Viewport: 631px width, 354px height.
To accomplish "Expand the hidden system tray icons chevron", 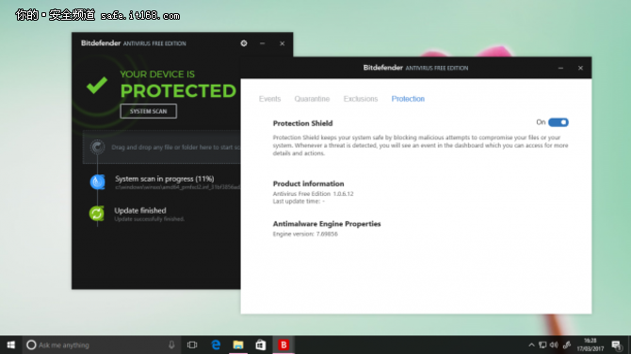I will click(531, 345).
